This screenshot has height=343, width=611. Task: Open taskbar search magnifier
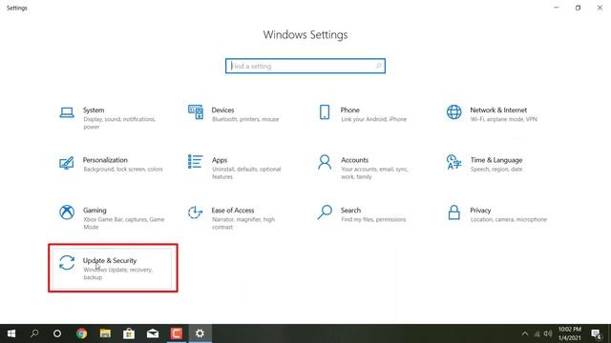(x=34, y=333)
